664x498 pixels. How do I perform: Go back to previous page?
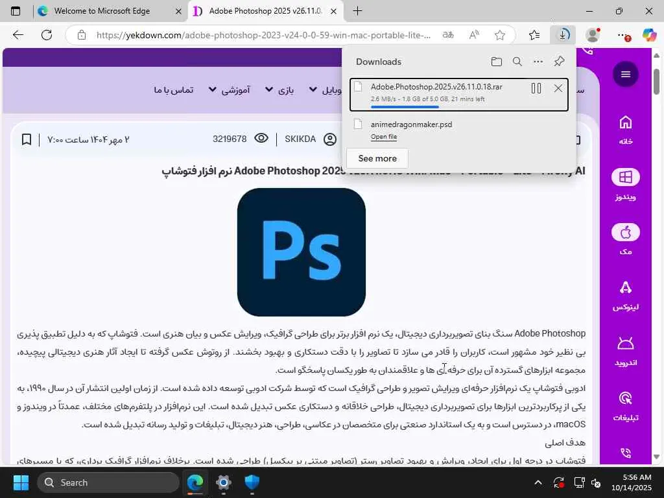coord(18,35)
